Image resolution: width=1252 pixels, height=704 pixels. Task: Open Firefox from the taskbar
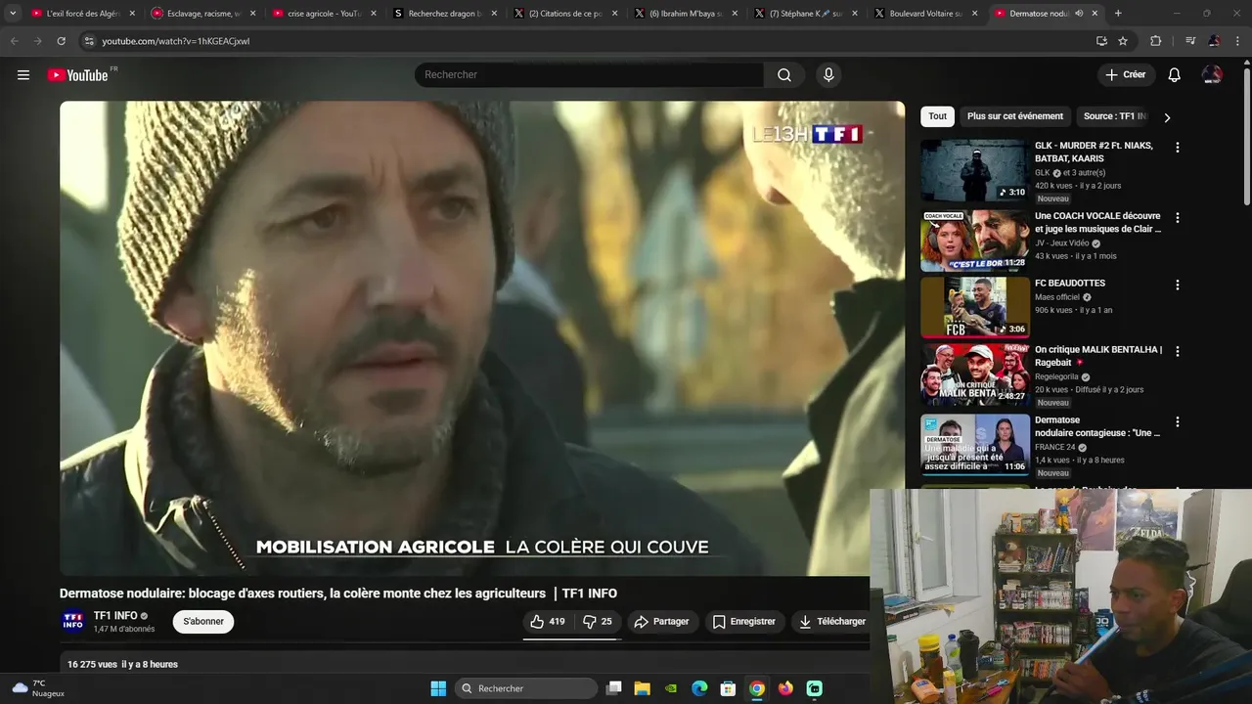pos(785,688)
